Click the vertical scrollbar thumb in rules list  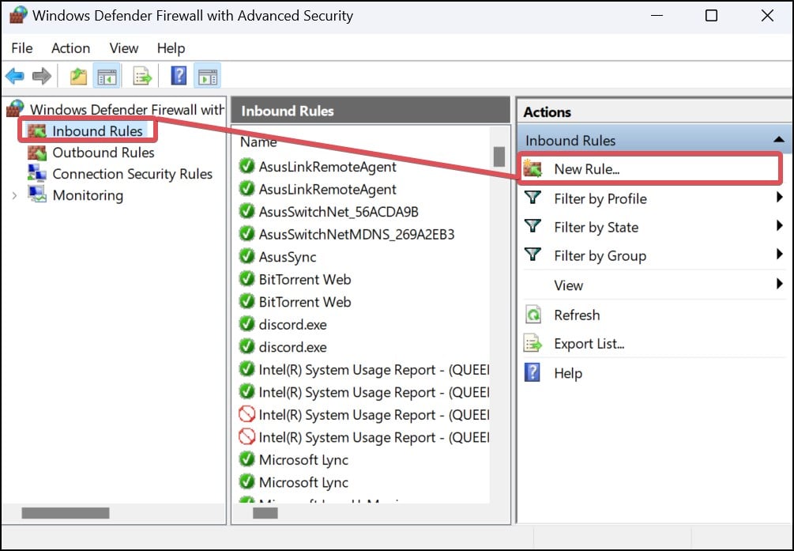click(499, 157)
